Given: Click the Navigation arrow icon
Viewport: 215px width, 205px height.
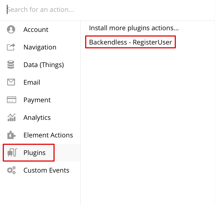Looking at the screenshot, I should click(x=11, y=47).
